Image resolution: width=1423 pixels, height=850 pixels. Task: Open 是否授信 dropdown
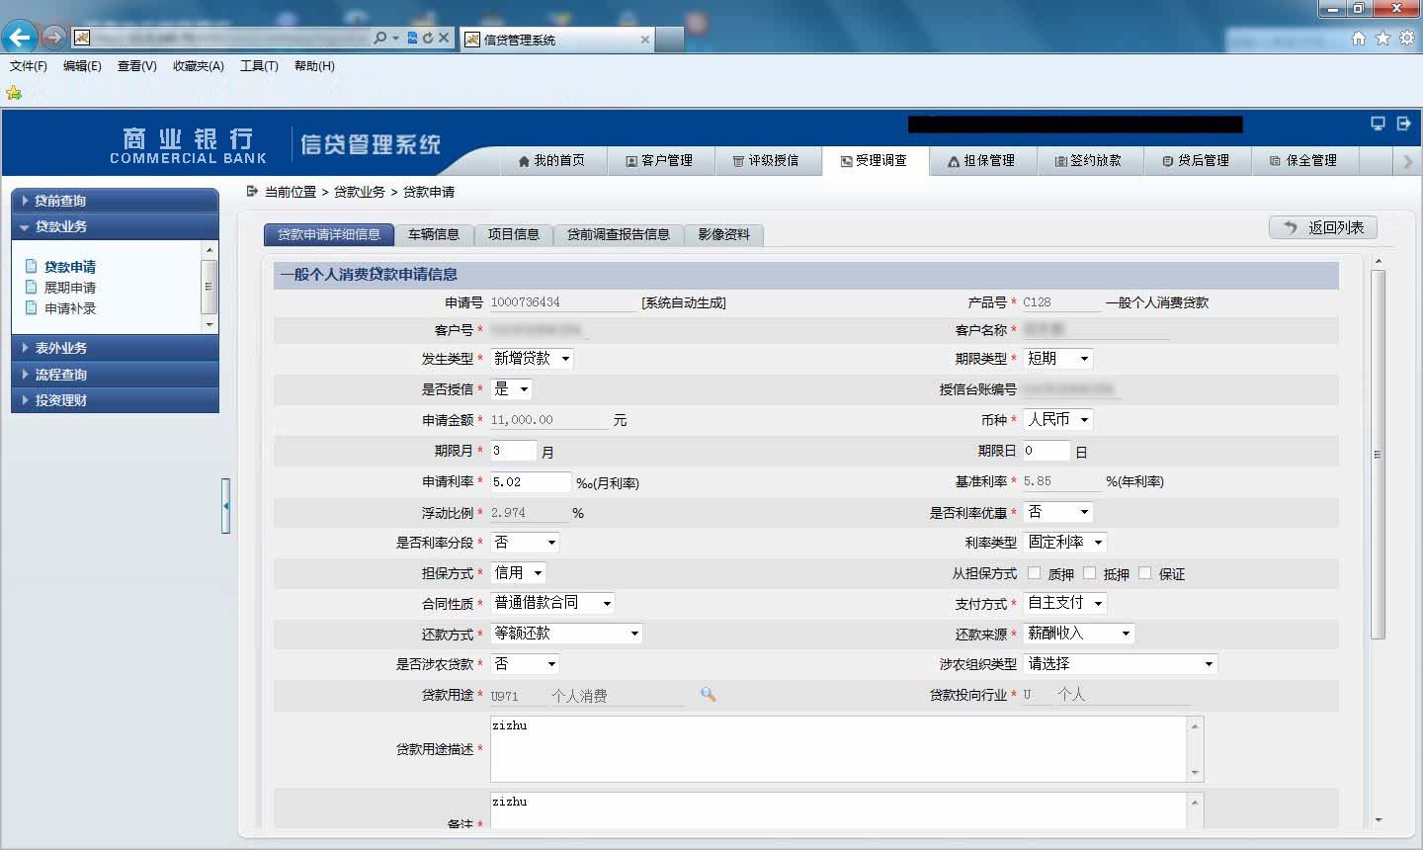point(511,389)
